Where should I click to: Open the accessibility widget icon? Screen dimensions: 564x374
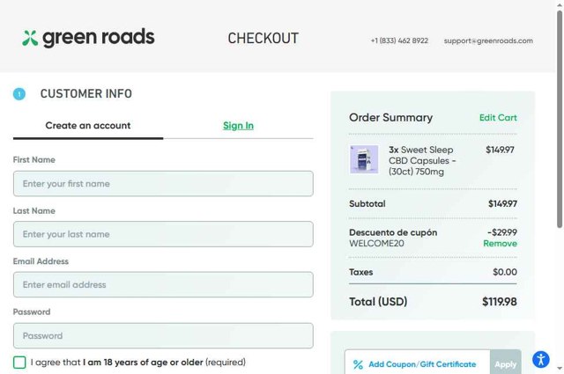(x=540, y=360)
